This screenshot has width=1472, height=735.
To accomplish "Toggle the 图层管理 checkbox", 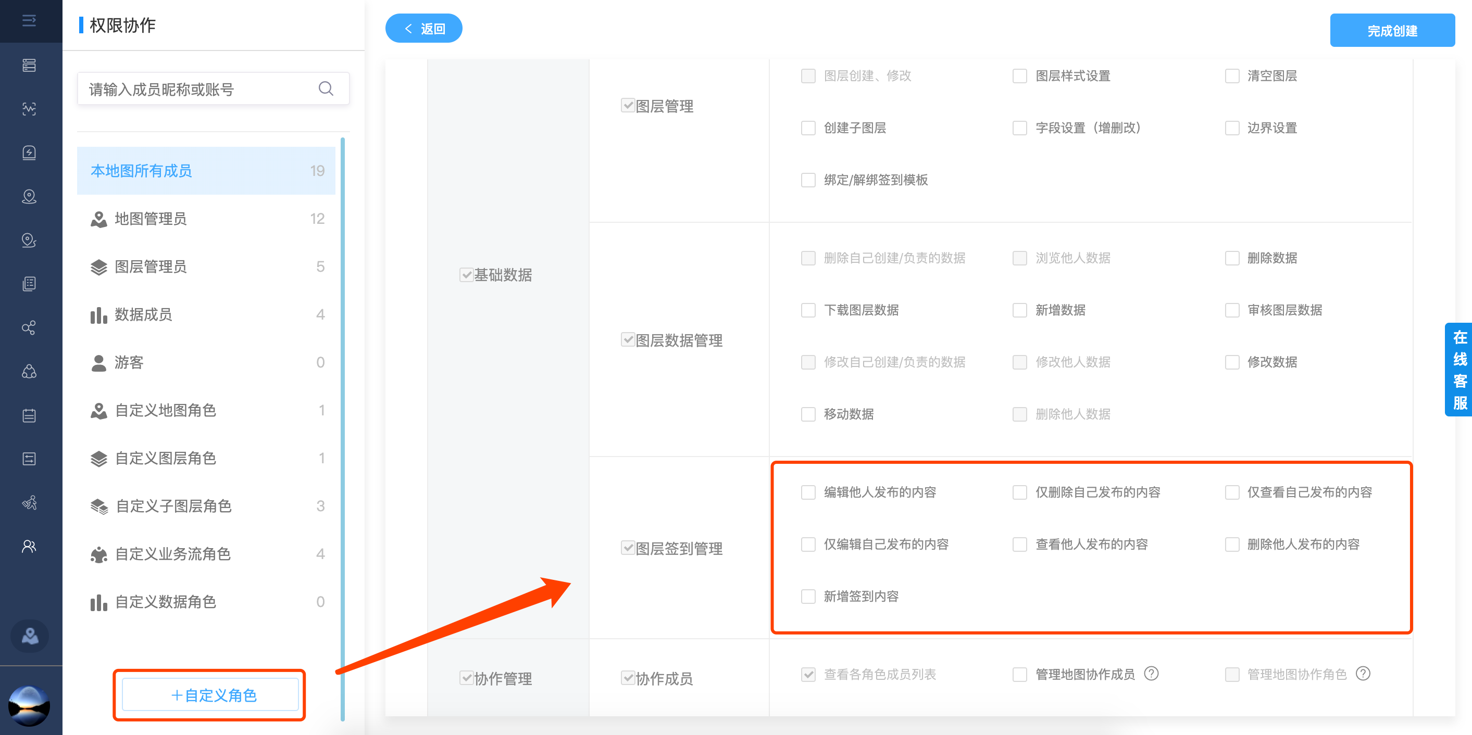I will coord(628,106).
